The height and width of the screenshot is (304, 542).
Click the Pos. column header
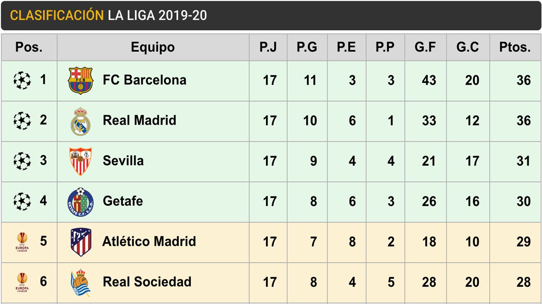coord(29,47)
